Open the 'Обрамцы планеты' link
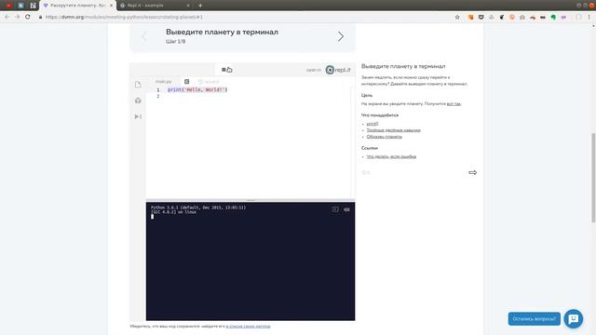The image size is (596, 335). (x=385, y=137)
